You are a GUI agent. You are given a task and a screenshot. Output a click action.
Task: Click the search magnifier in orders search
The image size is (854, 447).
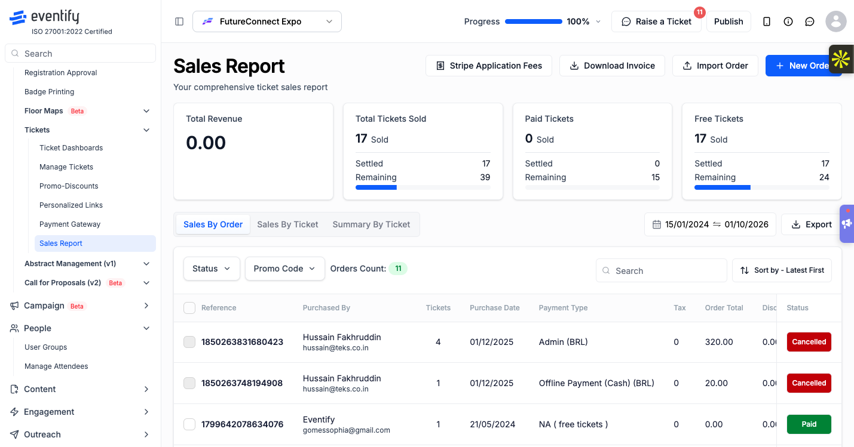(x=607, y=270)
